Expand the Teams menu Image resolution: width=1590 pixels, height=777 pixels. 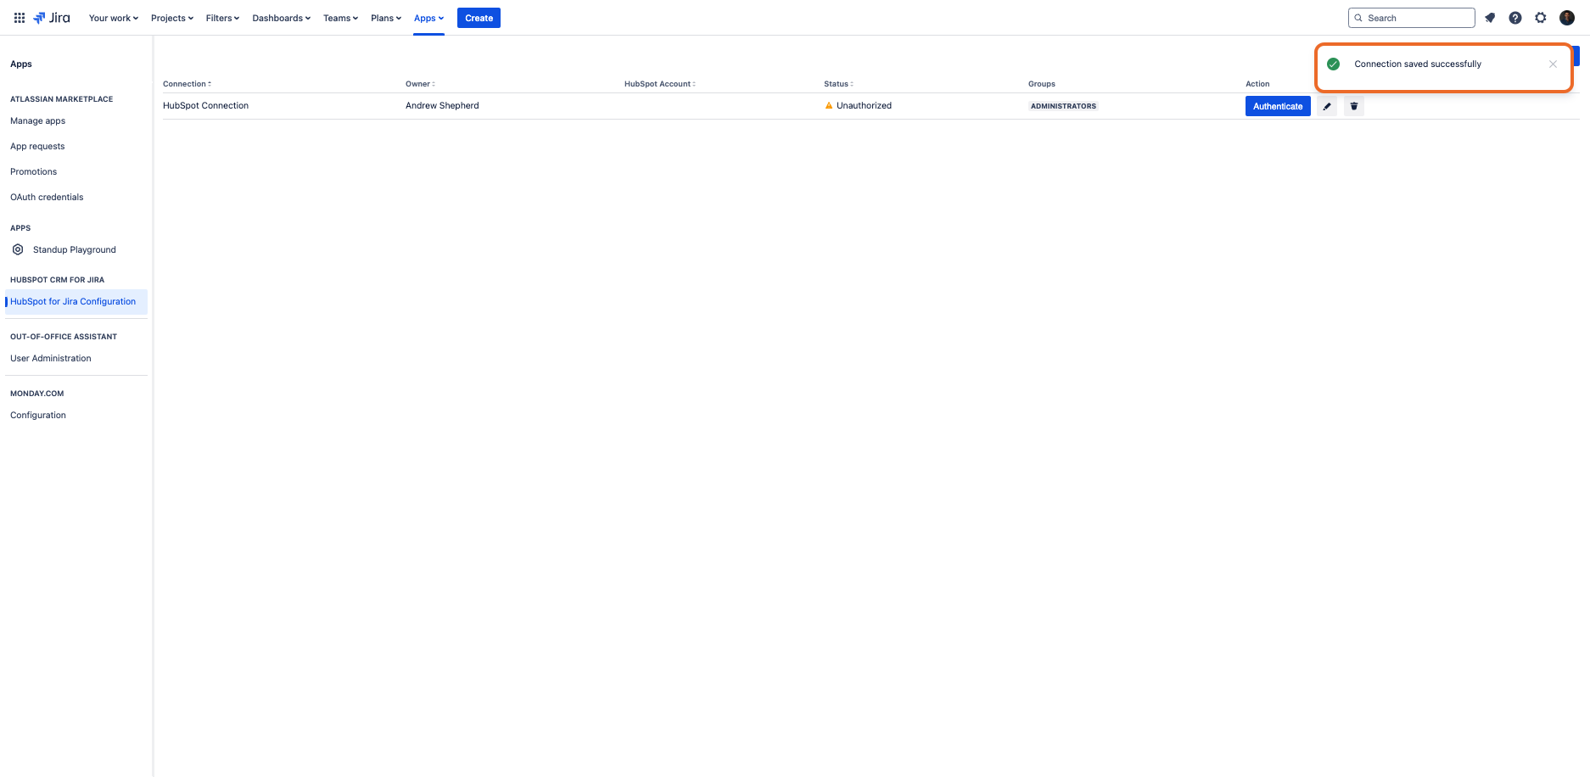tap(340, 18)
